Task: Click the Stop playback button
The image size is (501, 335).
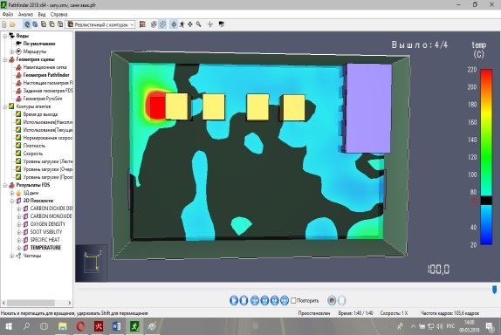Action: 244,300
